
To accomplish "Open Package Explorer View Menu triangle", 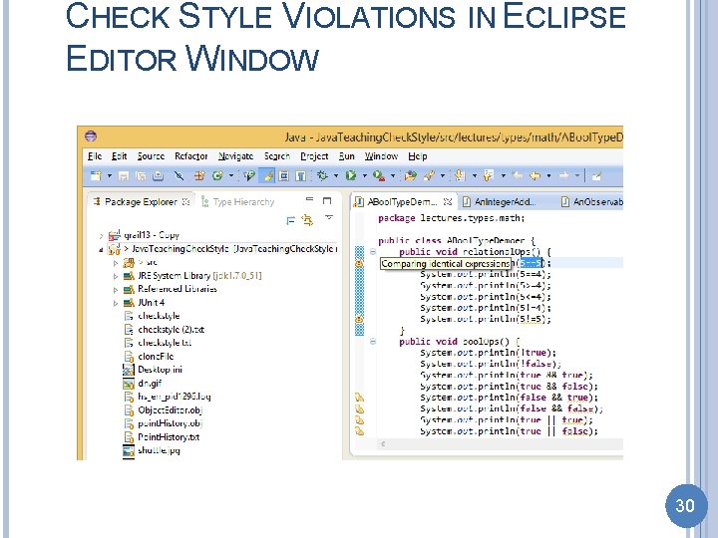I will tap(329, 218).
